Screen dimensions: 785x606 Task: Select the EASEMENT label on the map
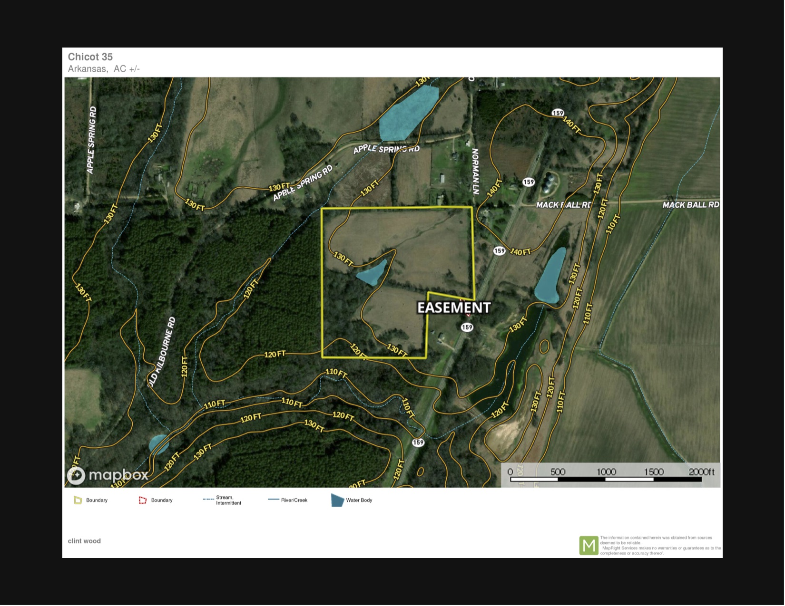453,308
